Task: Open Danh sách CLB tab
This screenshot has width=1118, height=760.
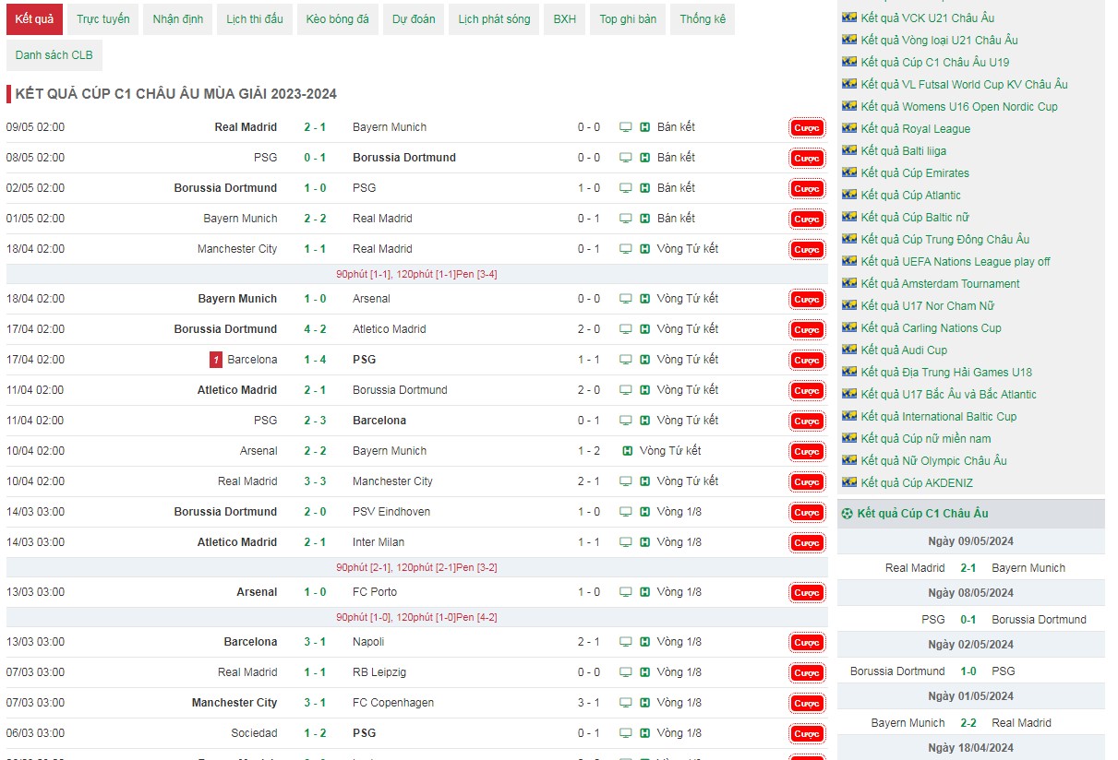Action: tap(54, 55)
